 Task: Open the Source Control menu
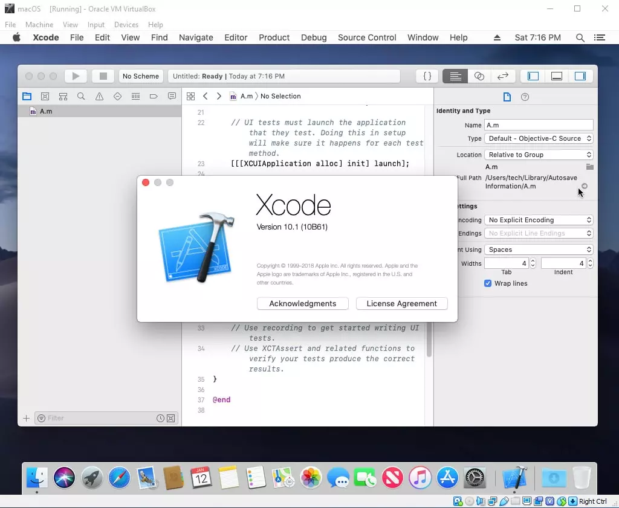tap(367, 37)
